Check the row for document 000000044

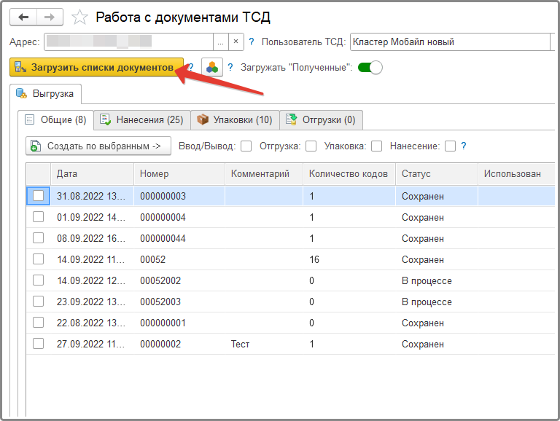pyautogui.click(x=38, y=237)
